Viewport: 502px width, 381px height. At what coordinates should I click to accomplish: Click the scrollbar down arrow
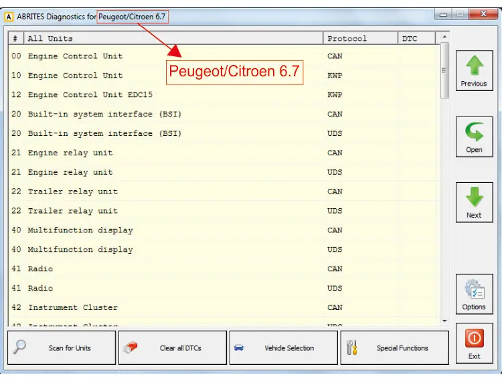pyautogui.click(x=444, y=321)
